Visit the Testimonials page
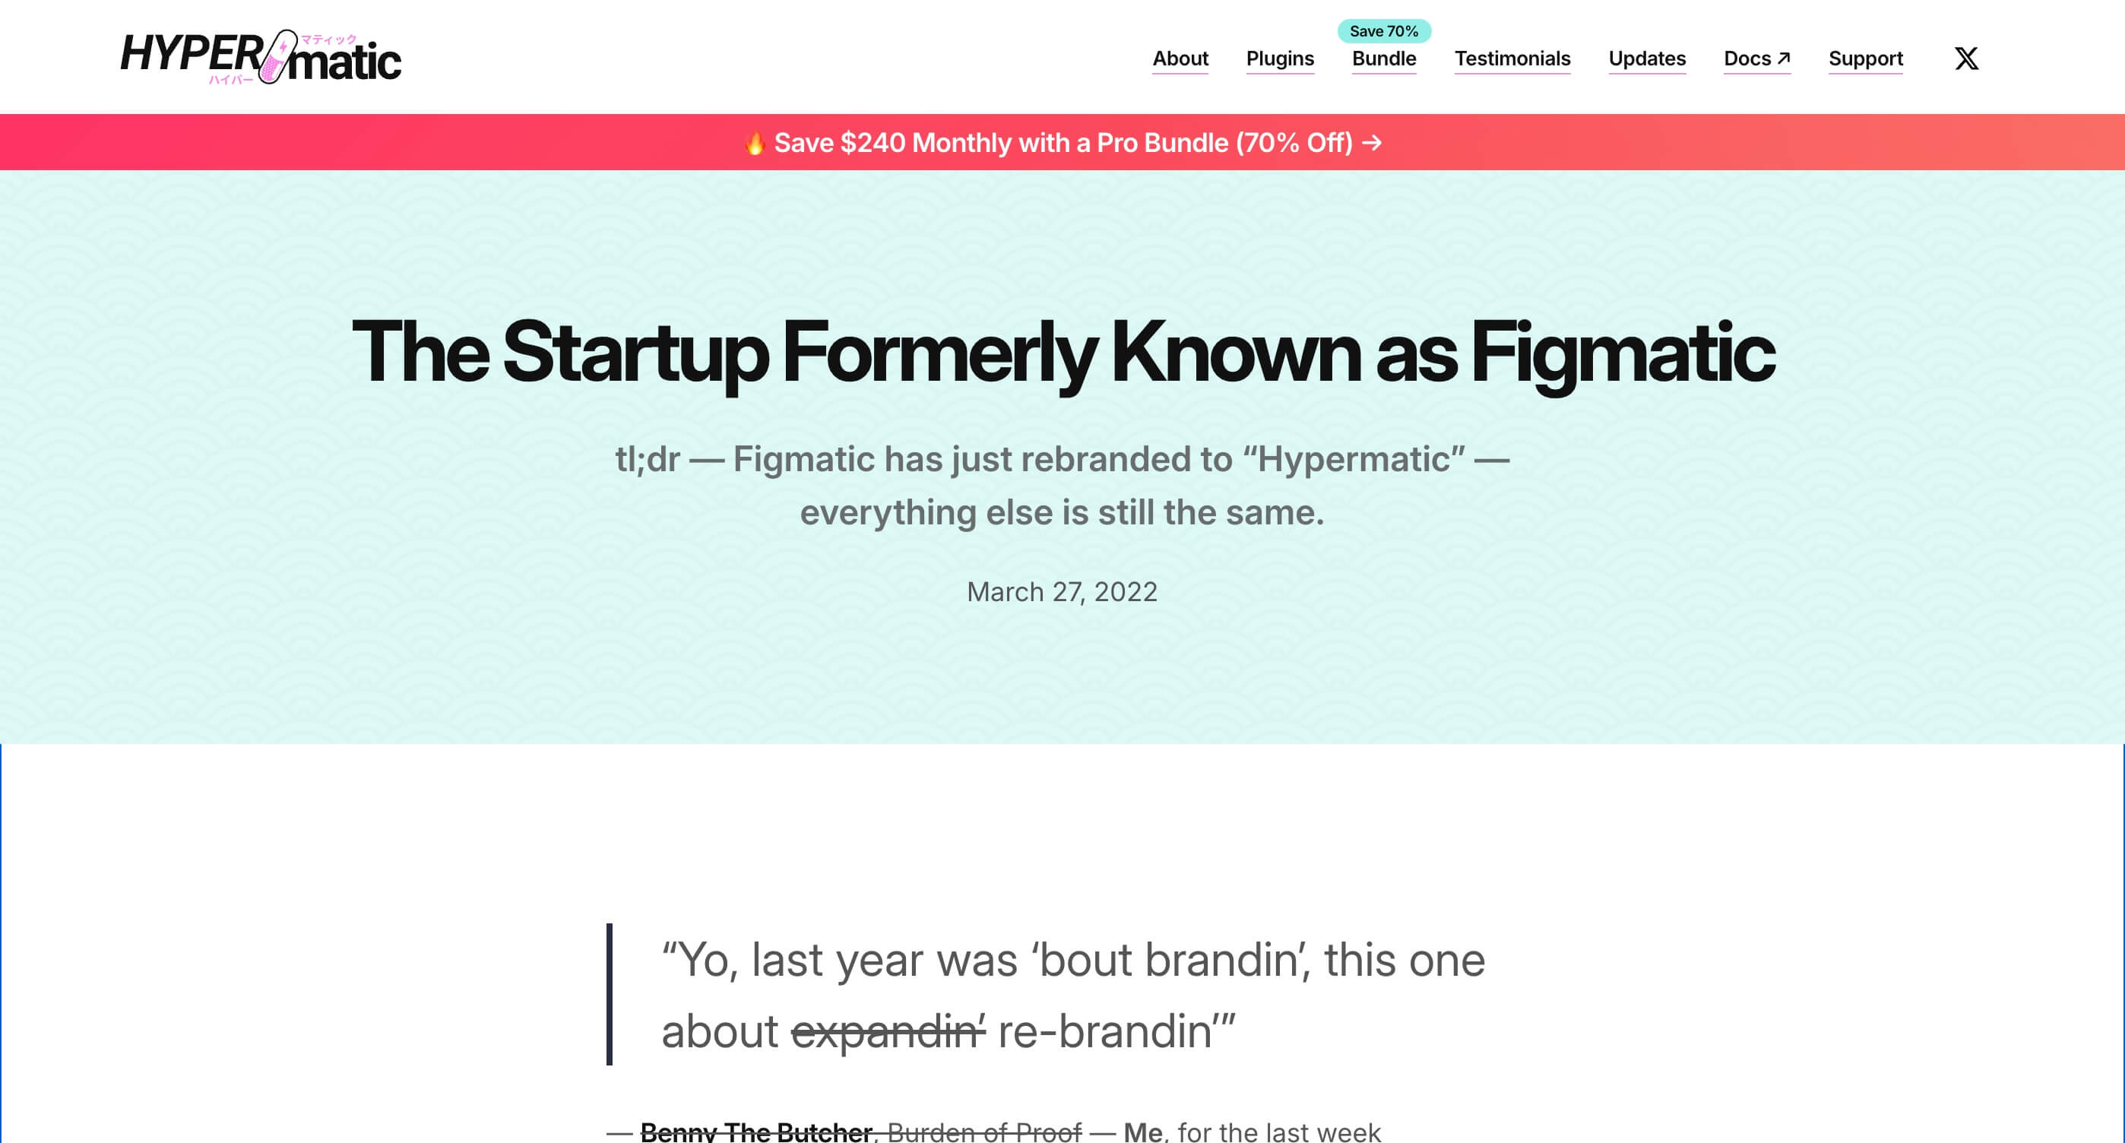Viewport: 2125px width, 1143px height. pos(1512,59)
